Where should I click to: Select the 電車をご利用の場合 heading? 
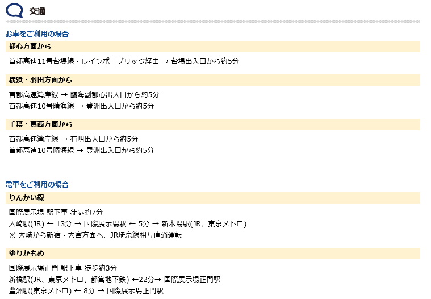(x=37, y=184)
